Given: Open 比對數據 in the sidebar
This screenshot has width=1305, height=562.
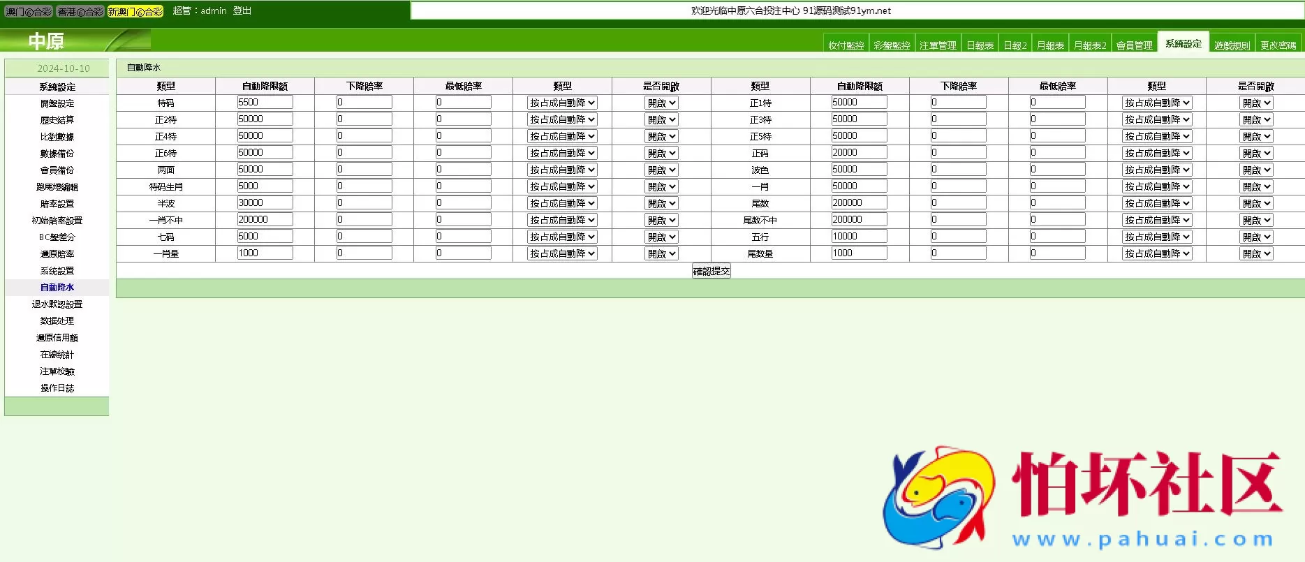Looking at the screenshot, I should pyautogui.click(x=57, y=137).
